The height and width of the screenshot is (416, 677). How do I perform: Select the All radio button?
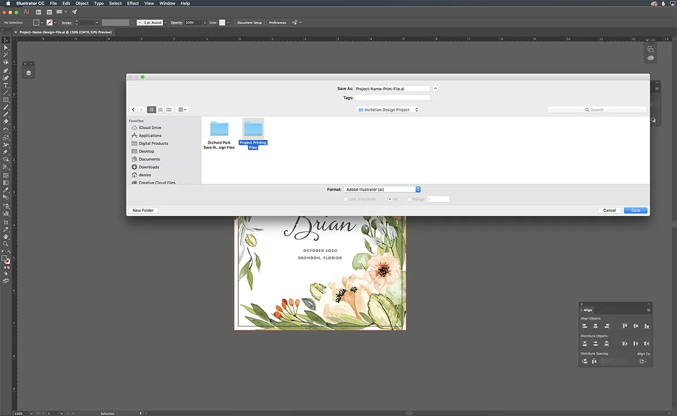tap(390, 199)
